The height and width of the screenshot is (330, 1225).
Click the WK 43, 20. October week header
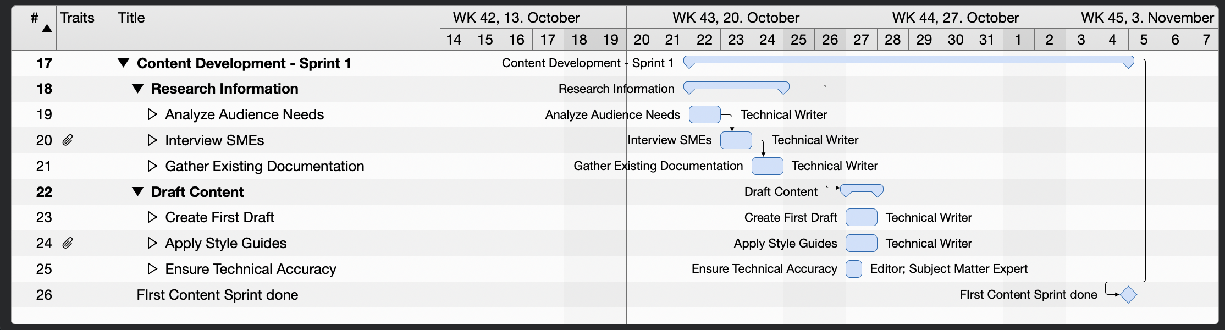pyautogui.click(x=736, y=18)
